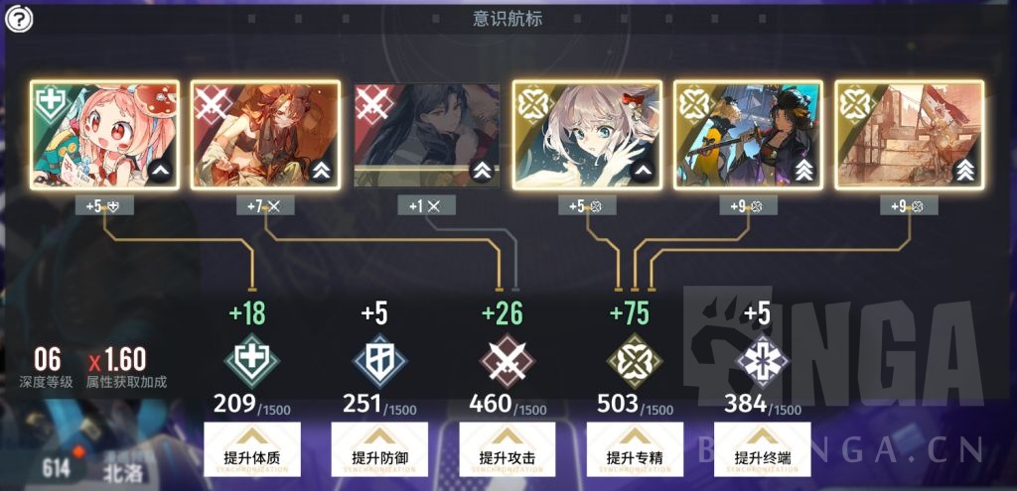Select the silver-haired girl mastery card
The height and width of the screenshot is (491, 1017).
[588, 135]
